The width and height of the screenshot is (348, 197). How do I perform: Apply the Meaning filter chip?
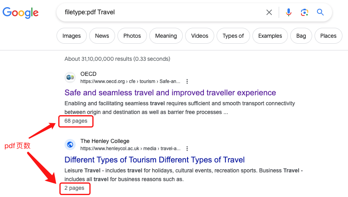point(166,36)
